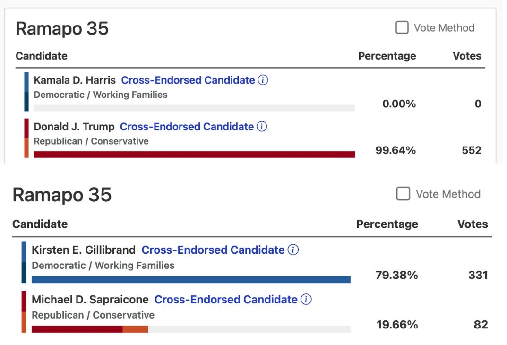Click Harris's empty gray percentage bar
This screenshot has height=345, width=507.
pyautogui.click(x=194, y=108)
